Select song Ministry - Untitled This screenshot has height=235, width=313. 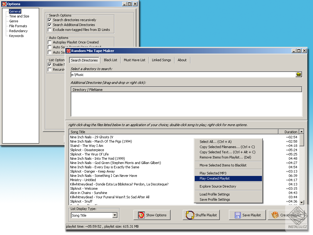83,180
